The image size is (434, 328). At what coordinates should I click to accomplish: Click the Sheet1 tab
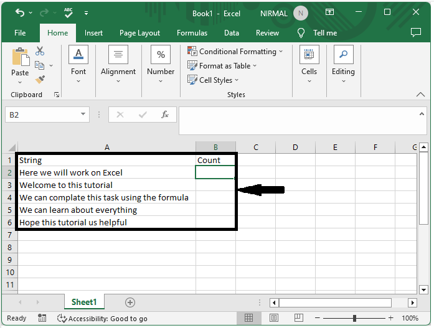84,302
